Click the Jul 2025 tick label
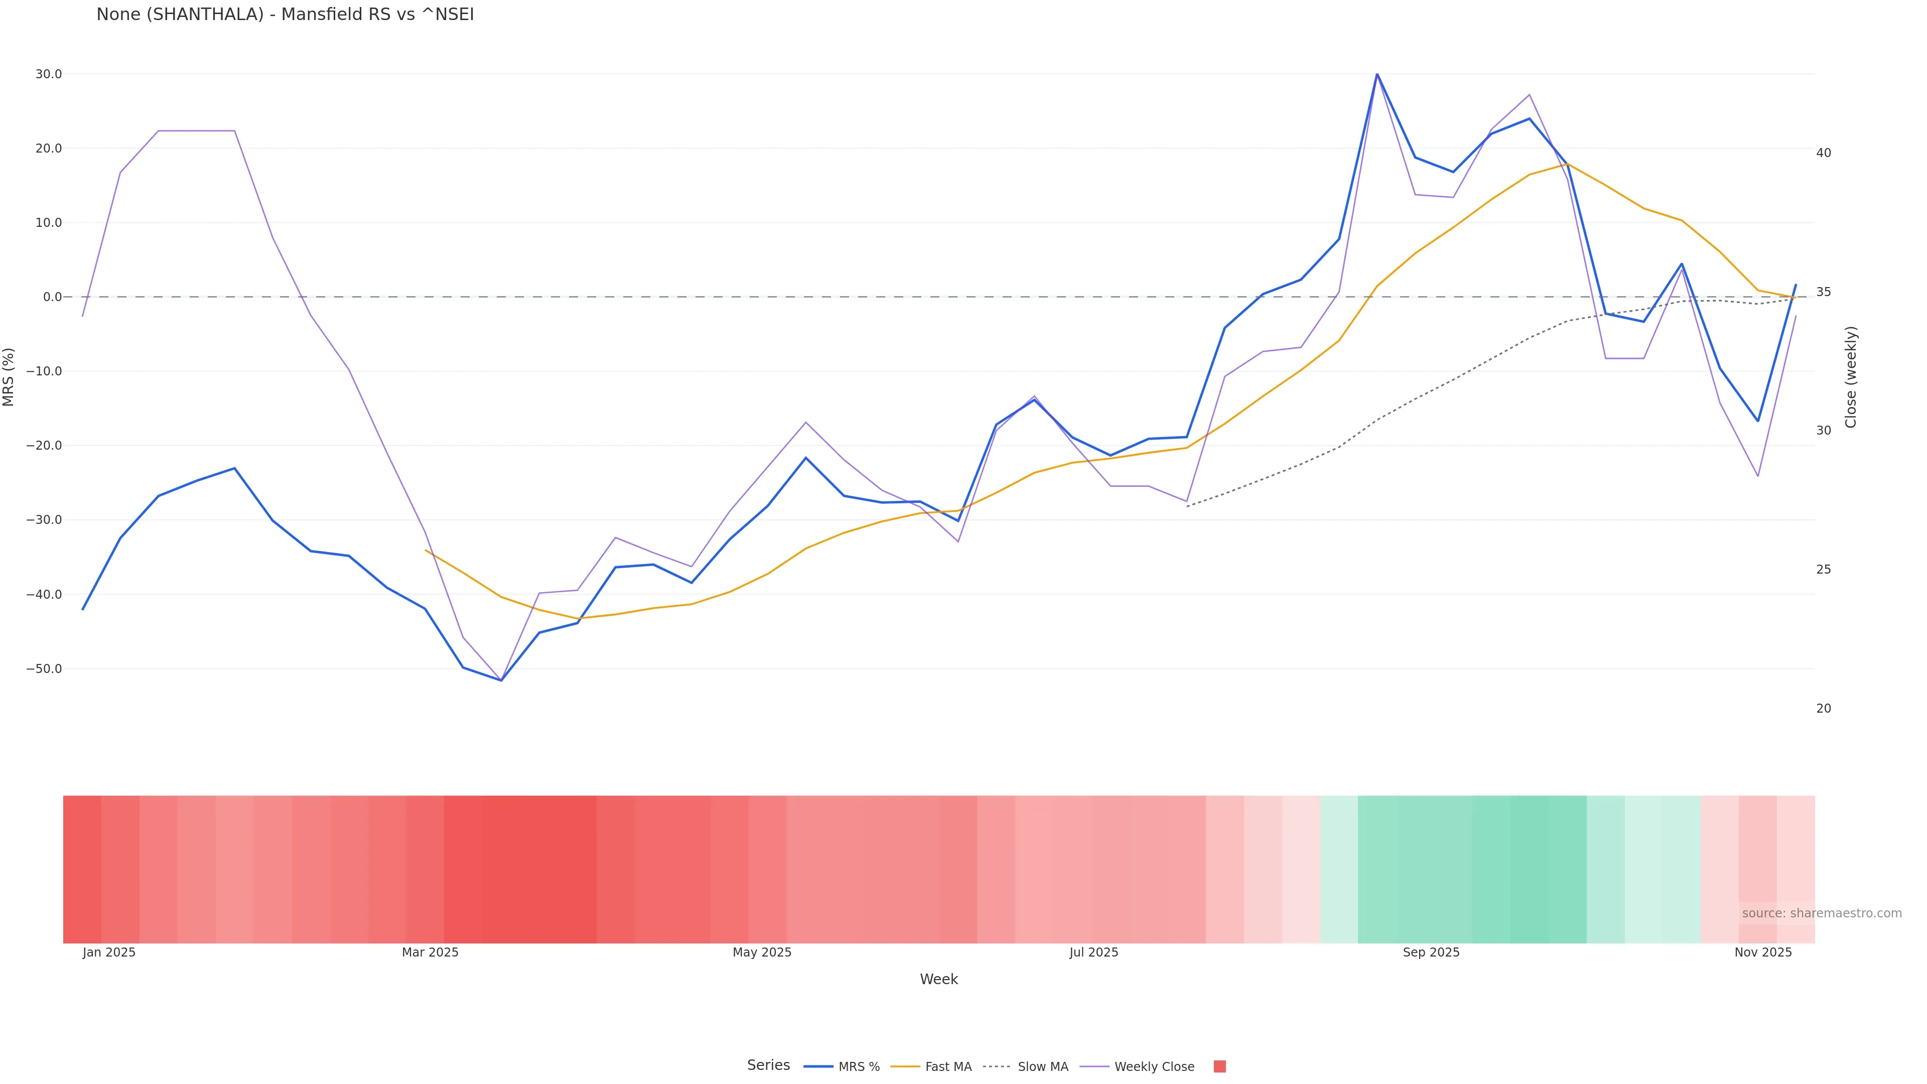Image resolution: width=1927 pixels, height=1084 pixels. 1093,953
